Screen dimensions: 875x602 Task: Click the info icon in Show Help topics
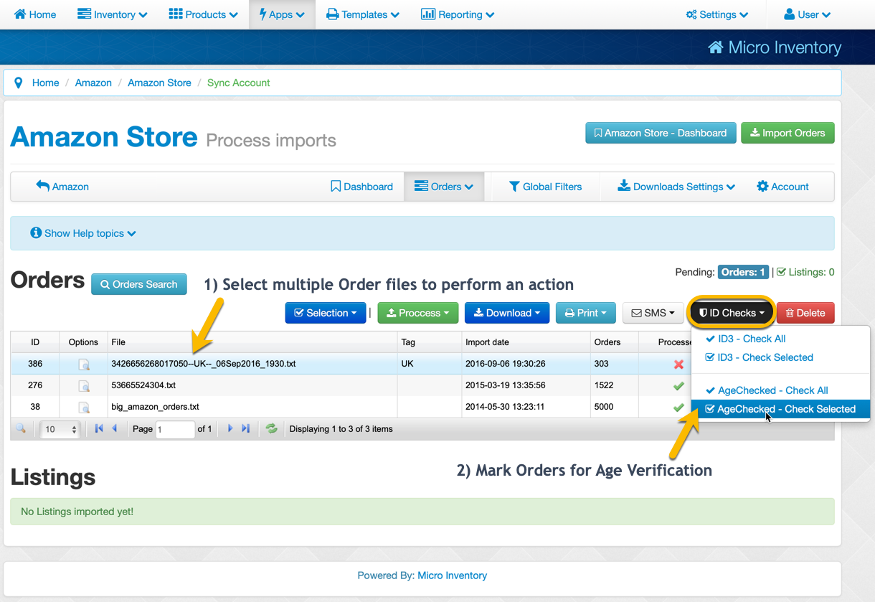click(36, 233)
